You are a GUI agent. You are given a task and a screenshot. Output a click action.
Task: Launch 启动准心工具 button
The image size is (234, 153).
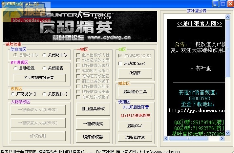(135, 92)
